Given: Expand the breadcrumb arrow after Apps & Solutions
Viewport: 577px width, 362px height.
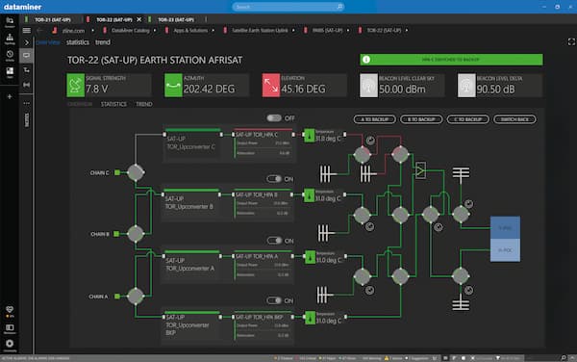Looking at the screenshot, I should coord(213,30).
